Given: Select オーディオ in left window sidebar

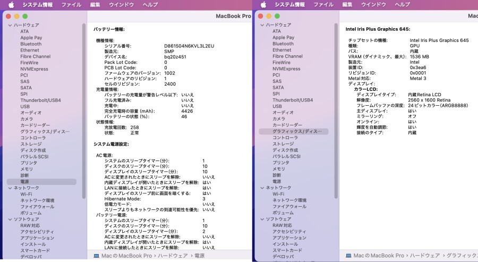Looking at the screenshot, I should pos(31,113).
